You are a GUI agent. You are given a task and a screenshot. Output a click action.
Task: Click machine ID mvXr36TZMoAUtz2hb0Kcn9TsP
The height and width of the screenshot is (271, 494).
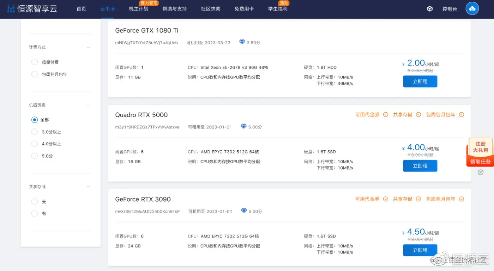pos(147,212)
